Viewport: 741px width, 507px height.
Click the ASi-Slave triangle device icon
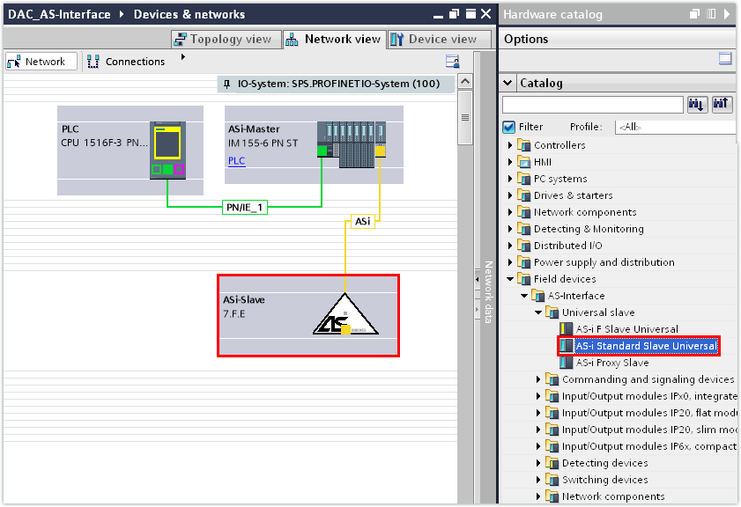point(345,315)
